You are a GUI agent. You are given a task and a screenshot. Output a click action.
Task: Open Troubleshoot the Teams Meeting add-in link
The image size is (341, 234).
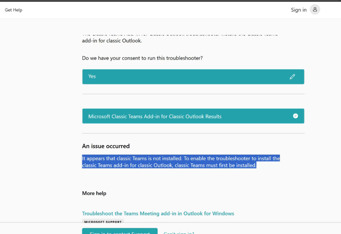158,214
